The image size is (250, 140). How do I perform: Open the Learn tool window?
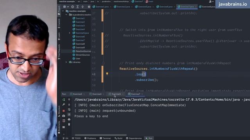(59, 36)
